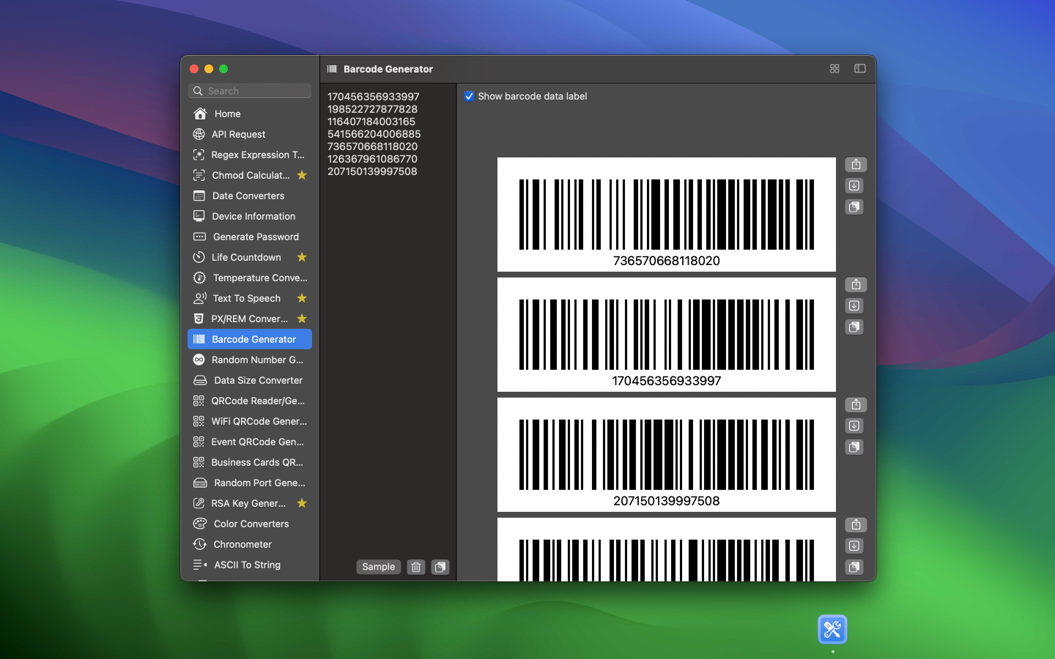Open Device Information tool
Image resolution: width=1055 pixels, height=659 pixels.
[x=250, y=216]
